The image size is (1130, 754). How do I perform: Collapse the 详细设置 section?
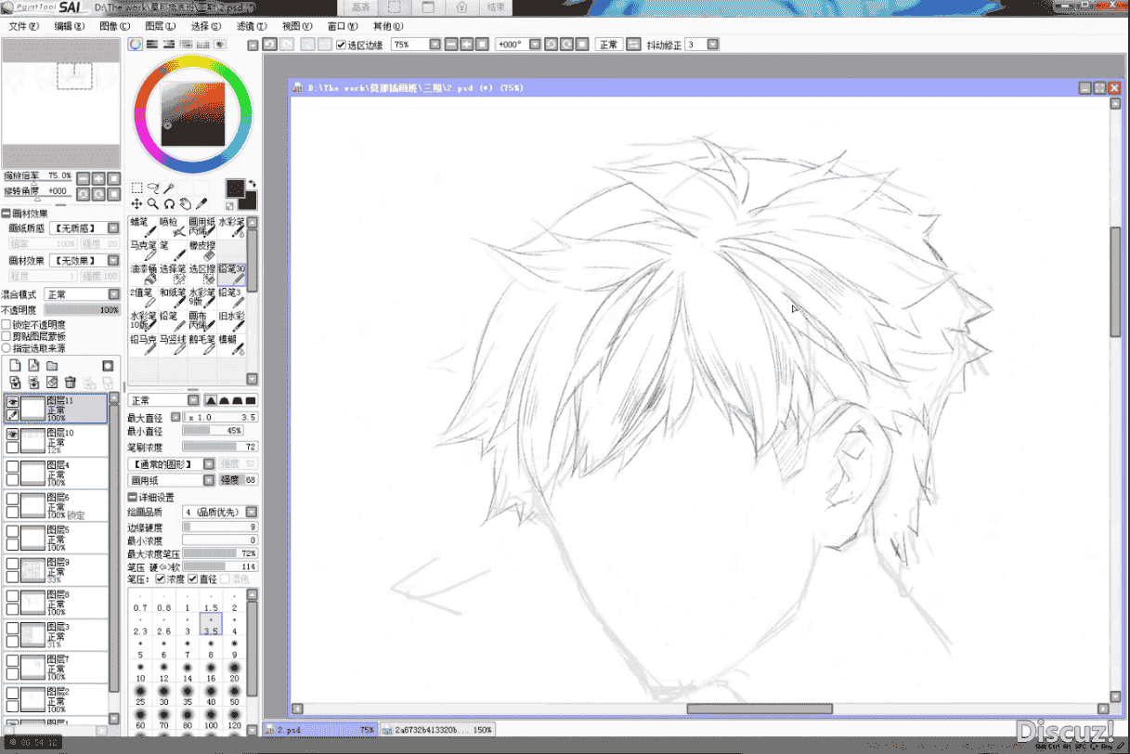point(133,499)
